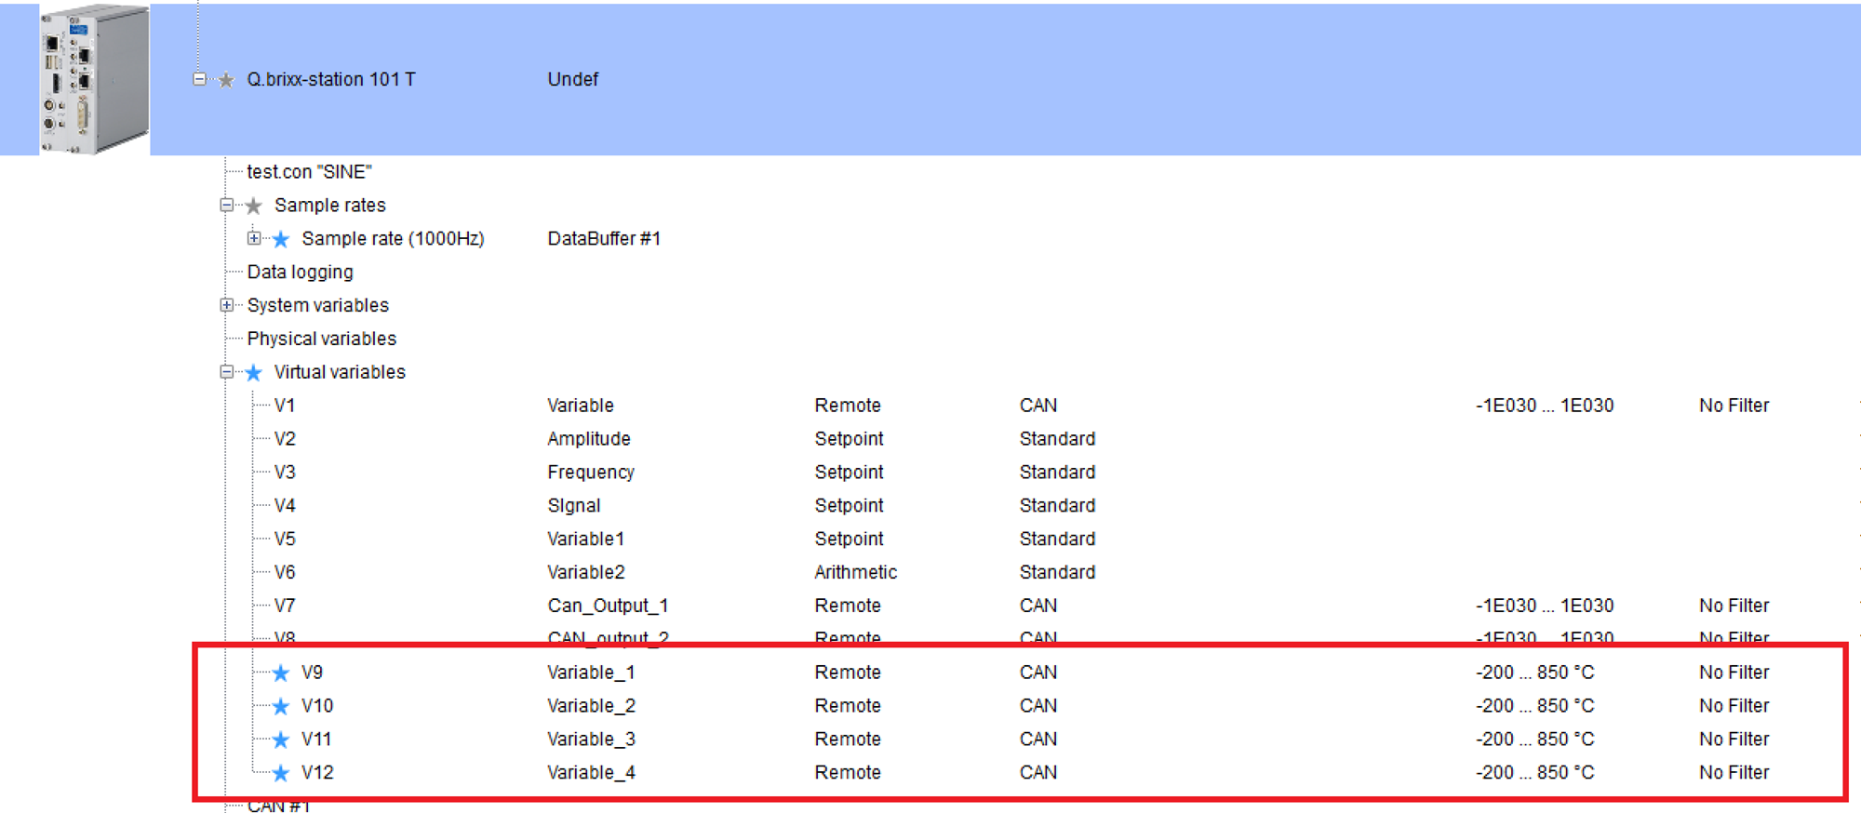1861x813 pixels.
Task: Click the gray star next to Sample rates
Action: 253,206
